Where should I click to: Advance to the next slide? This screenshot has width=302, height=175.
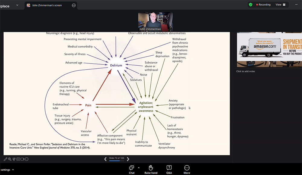tap(128, 159)
